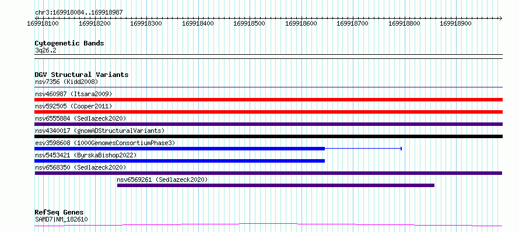Viewport: 519px width, 232px height.
Task: Click the chr3:169918084..169918987 region label
Action: pos(79,12)
